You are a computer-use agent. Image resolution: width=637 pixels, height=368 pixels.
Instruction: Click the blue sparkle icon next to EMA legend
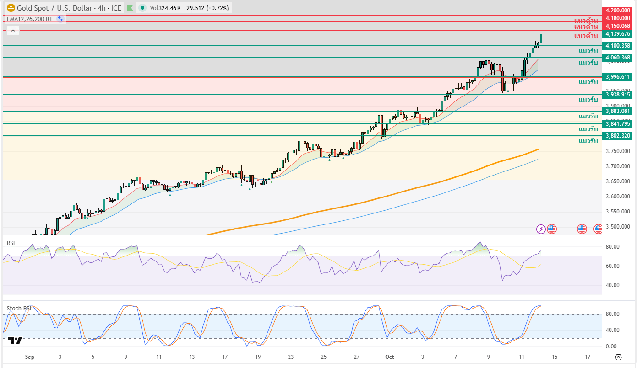pyautogui.click(x=60, y=19)
